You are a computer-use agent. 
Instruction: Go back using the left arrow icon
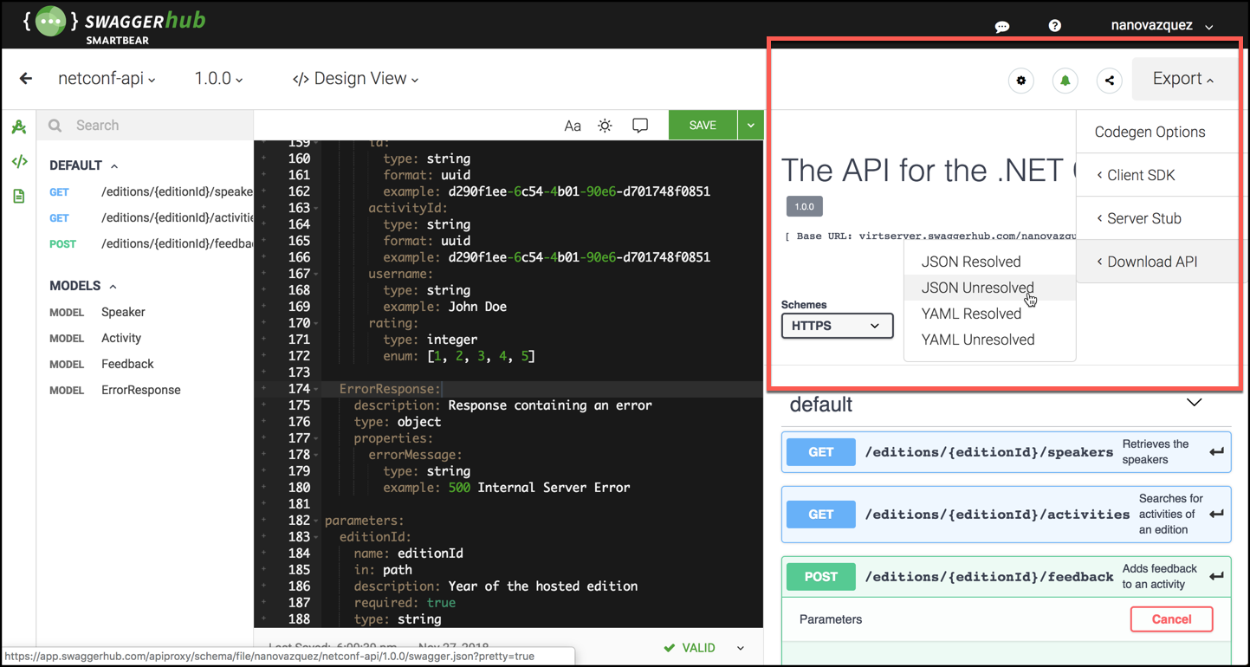coord(26,79)
